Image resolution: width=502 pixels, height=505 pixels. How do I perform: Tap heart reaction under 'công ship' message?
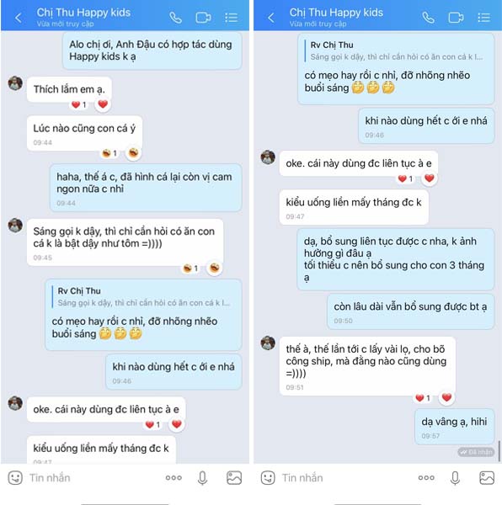click(446, 397)
